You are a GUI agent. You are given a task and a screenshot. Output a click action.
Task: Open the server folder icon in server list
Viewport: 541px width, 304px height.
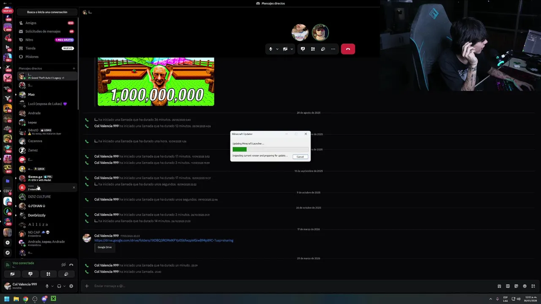point(7,181)
